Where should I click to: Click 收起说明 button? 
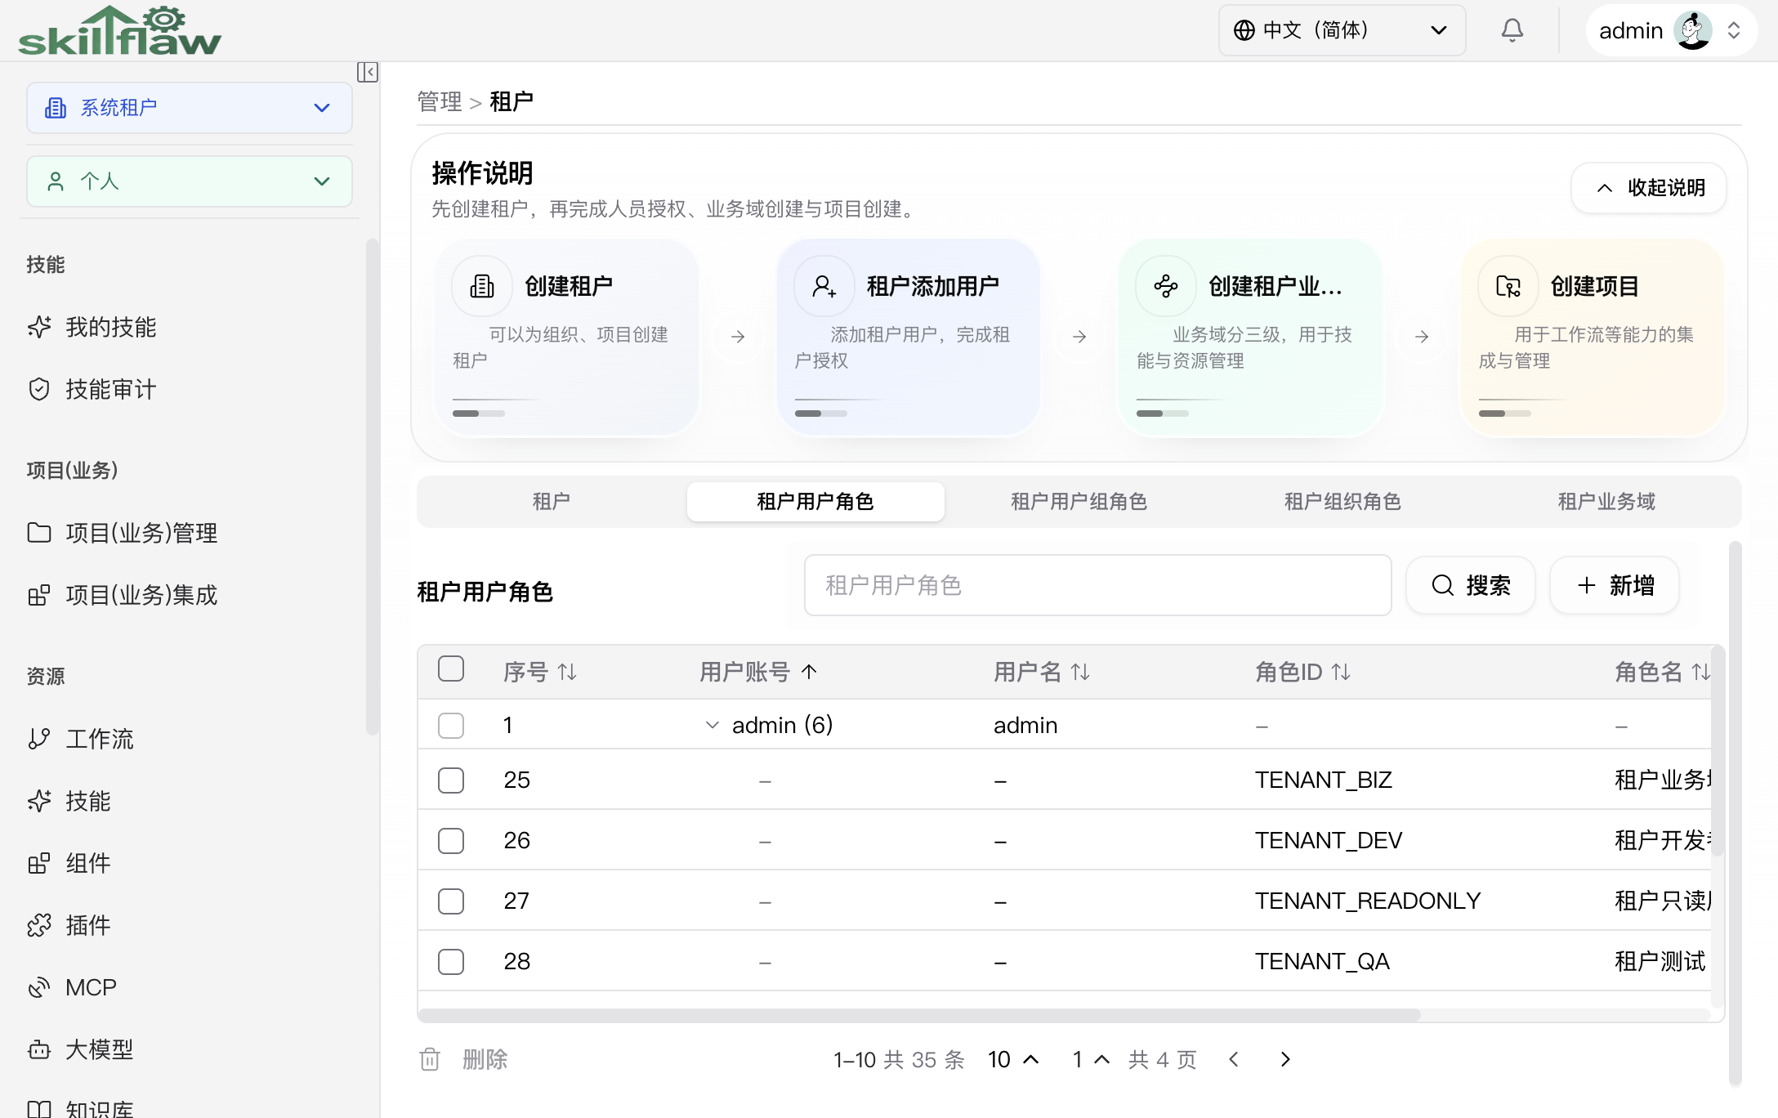pos(1649,188)
